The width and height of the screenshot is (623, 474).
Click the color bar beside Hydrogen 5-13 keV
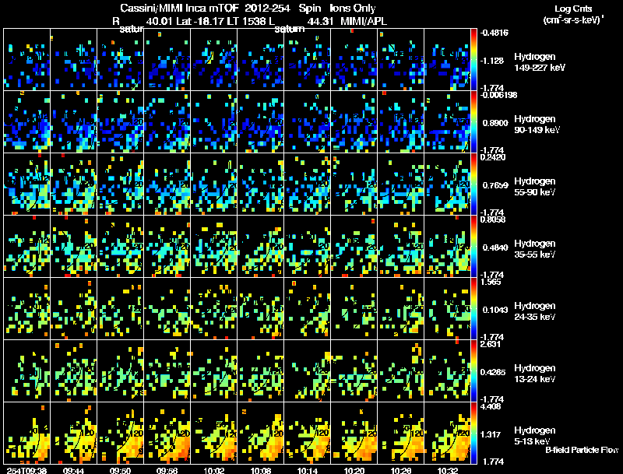click(x=473, y=433)
